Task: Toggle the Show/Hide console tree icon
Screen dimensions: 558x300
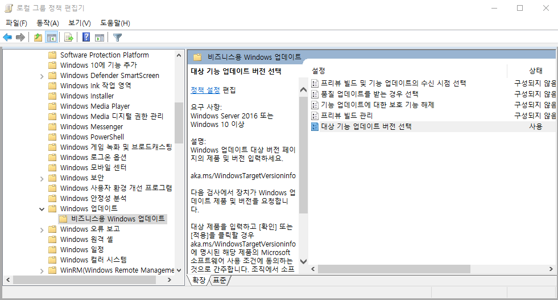Action: point(52,37)
